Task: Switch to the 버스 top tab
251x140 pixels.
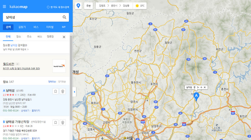Action: click(x=36, y=27)
